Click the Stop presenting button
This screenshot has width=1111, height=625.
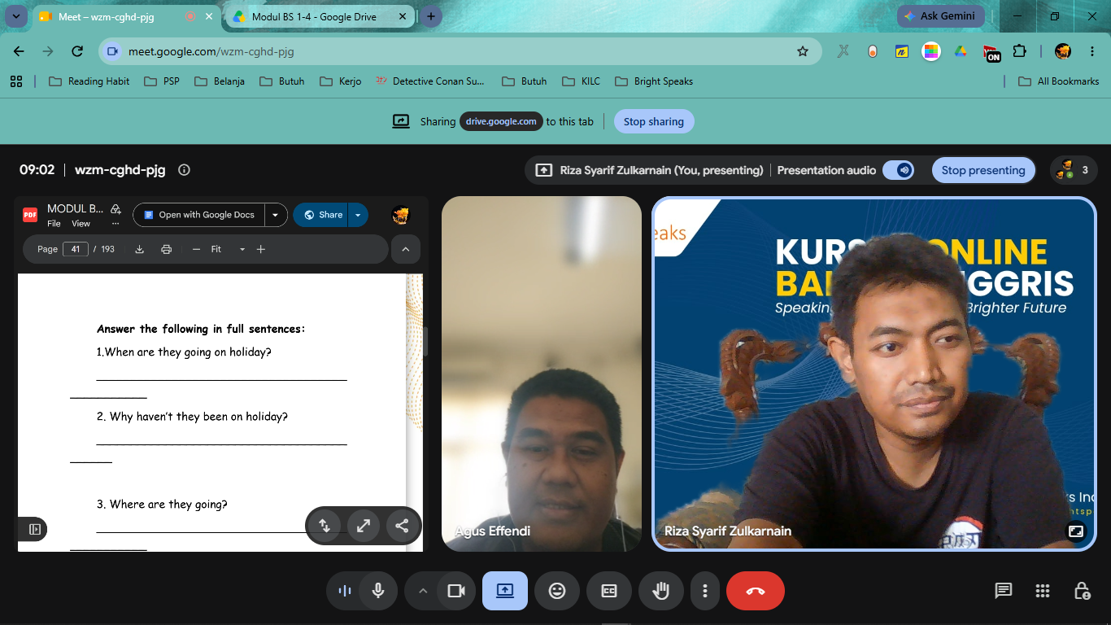pyautogui.click(x=983, y=170)
